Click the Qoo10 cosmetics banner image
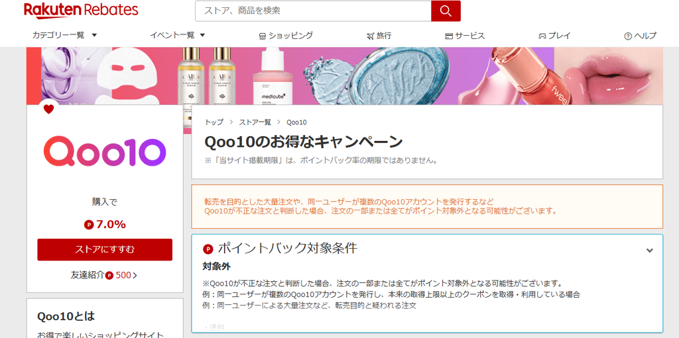Image resolution: width=679 pixels, height=338 pixels. pos(345,76)
